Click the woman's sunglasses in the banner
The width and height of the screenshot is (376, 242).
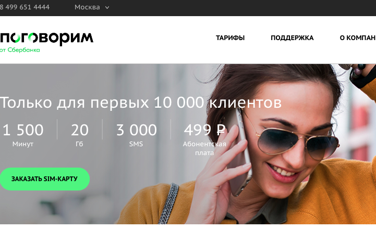point(298,142)
